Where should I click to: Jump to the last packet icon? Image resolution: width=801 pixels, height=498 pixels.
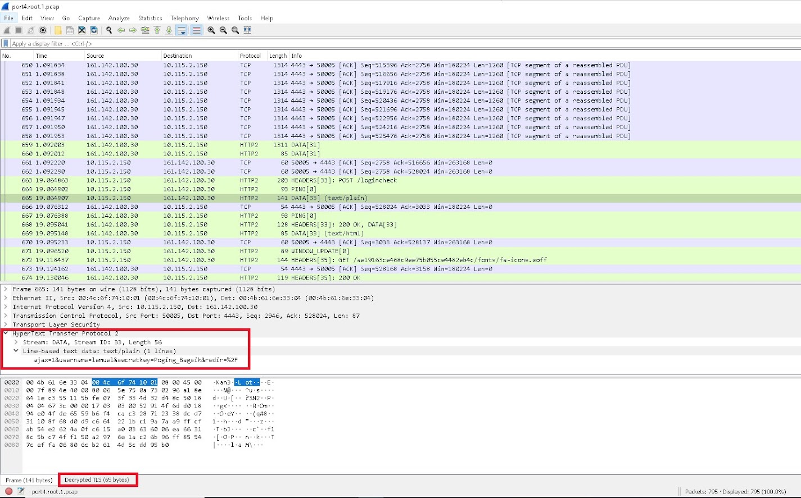(x=169, y=30)
